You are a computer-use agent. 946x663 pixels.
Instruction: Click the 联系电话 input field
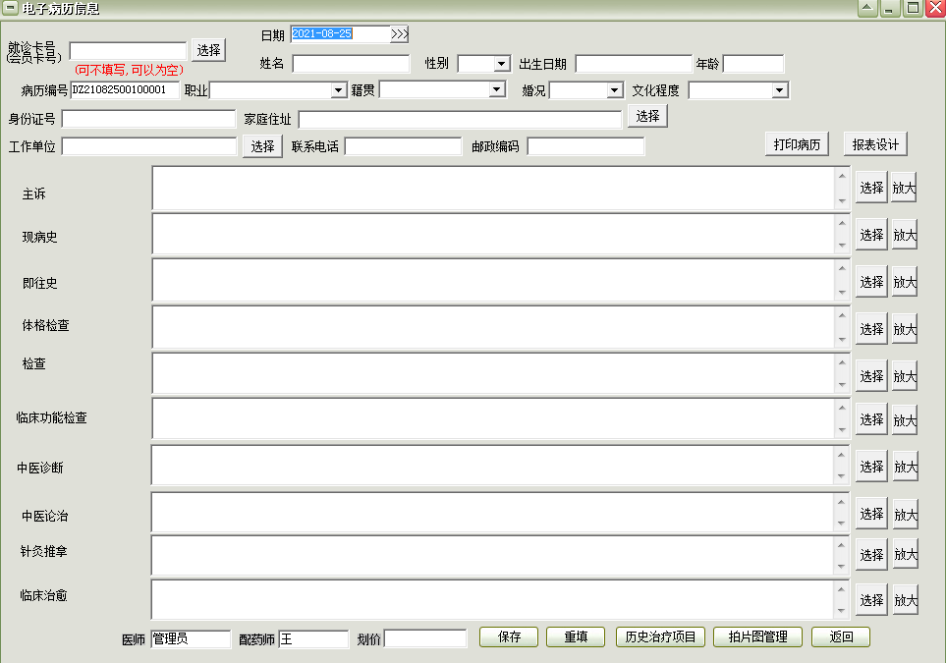(403, 146)
